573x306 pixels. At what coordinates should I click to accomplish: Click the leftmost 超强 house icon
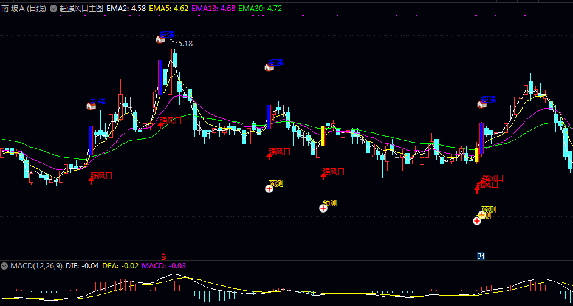91,106
